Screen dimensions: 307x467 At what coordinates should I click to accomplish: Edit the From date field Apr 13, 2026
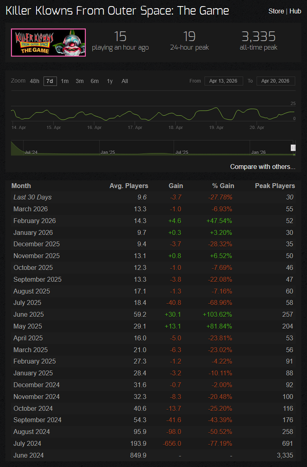click(x=223, y=81)
